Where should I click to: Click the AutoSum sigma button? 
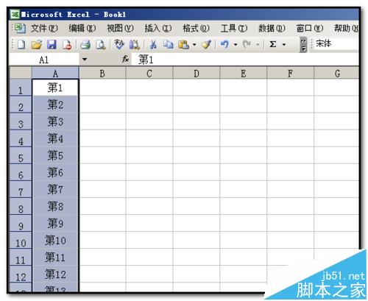pos(273,45)
